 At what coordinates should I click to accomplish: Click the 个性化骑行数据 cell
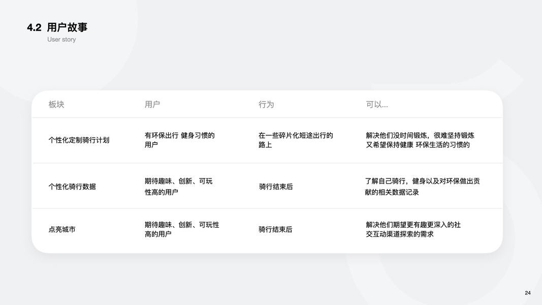coord(72,187)
